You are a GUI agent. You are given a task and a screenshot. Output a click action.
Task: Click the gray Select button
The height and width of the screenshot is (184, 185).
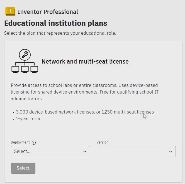point(23,168)
